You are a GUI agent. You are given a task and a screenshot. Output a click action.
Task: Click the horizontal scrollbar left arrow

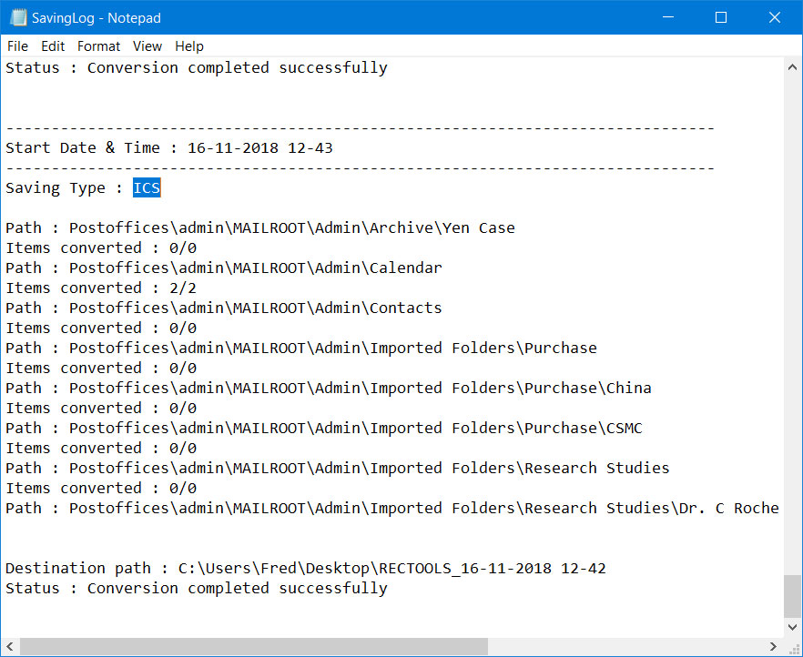[x=10, y=646]
